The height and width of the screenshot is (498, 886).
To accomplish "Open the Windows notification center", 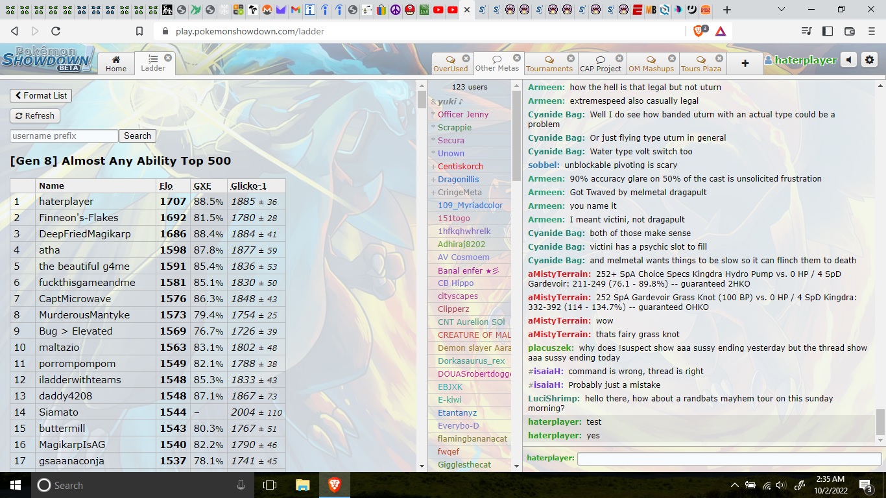I will click(866, 484).
